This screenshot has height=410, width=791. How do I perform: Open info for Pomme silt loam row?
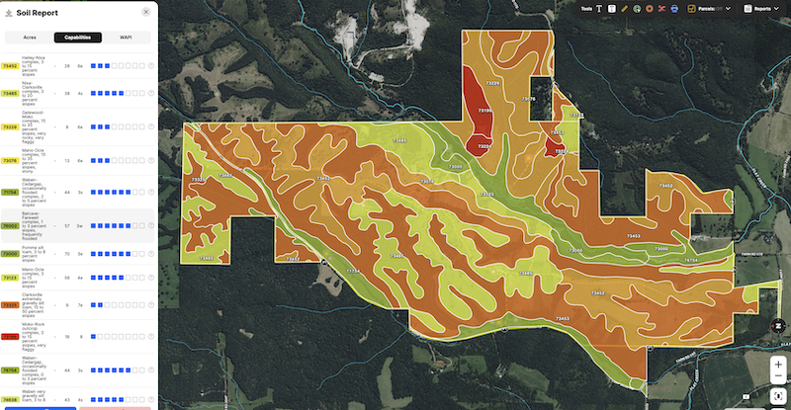coord(151,254)
